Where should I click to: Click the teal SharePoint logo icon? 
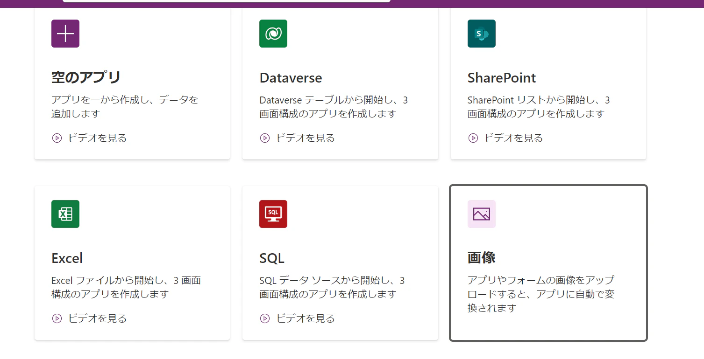[x=482, y=34]
